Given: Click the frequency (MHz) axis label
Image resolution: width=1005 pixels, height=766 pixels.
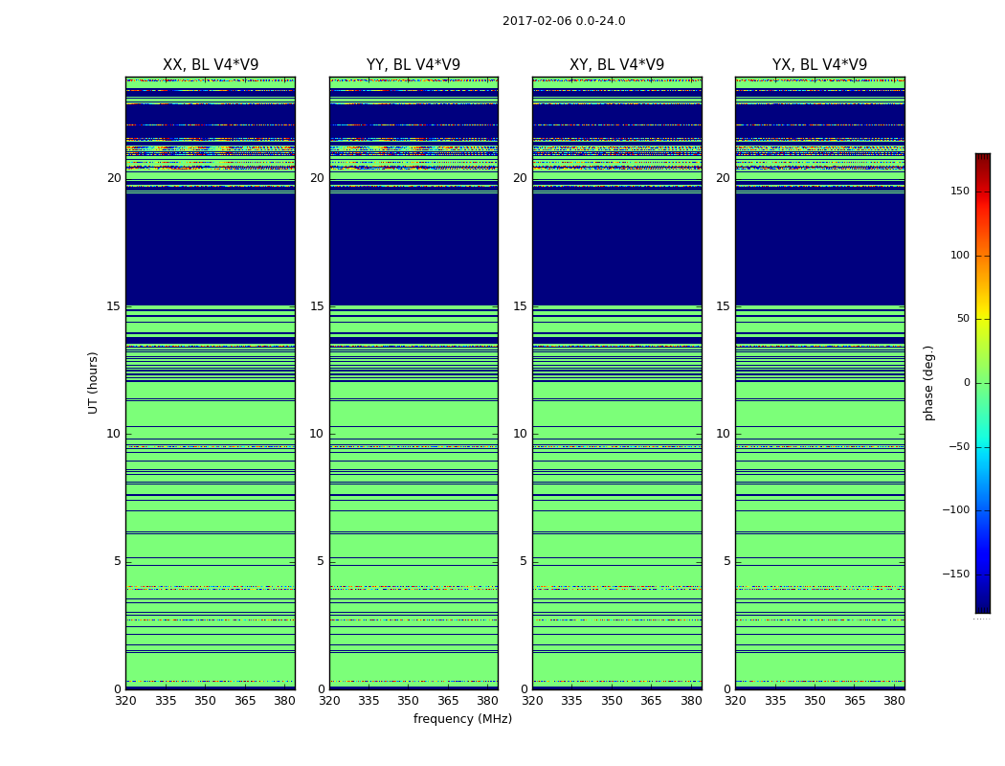Looking at the screenshot, I should [x=462, y=718].
